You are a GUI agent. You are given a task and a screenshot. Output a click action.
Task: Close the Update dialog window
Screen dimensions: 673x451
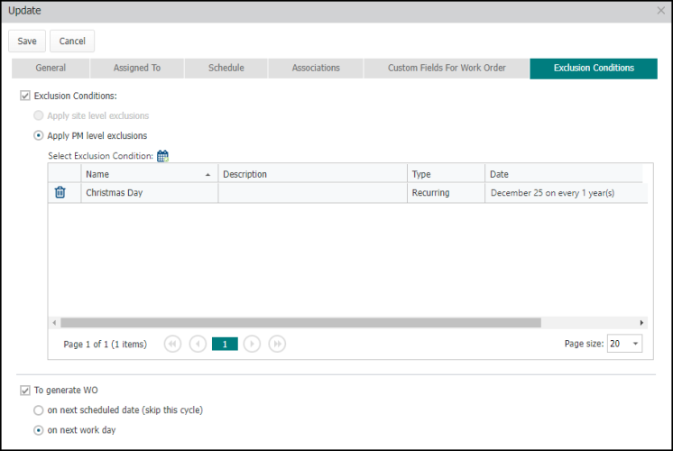coord(660,11)
